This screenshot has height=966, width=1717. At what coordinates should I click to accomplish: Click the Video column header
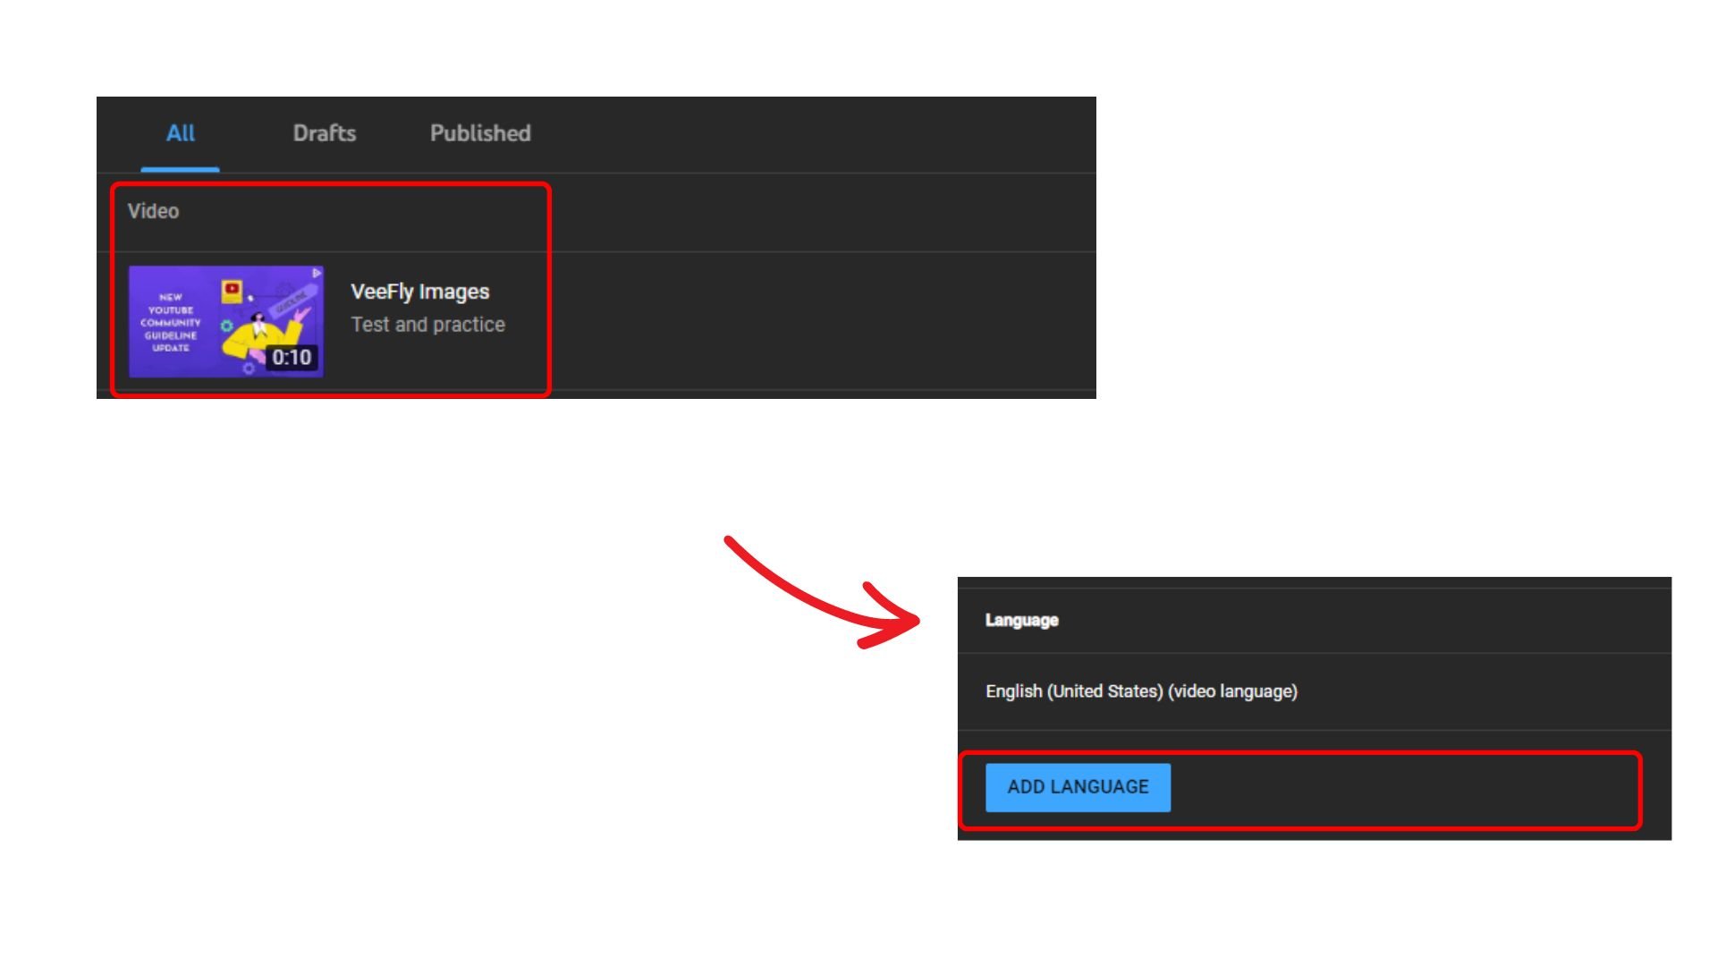click(153, 211)
